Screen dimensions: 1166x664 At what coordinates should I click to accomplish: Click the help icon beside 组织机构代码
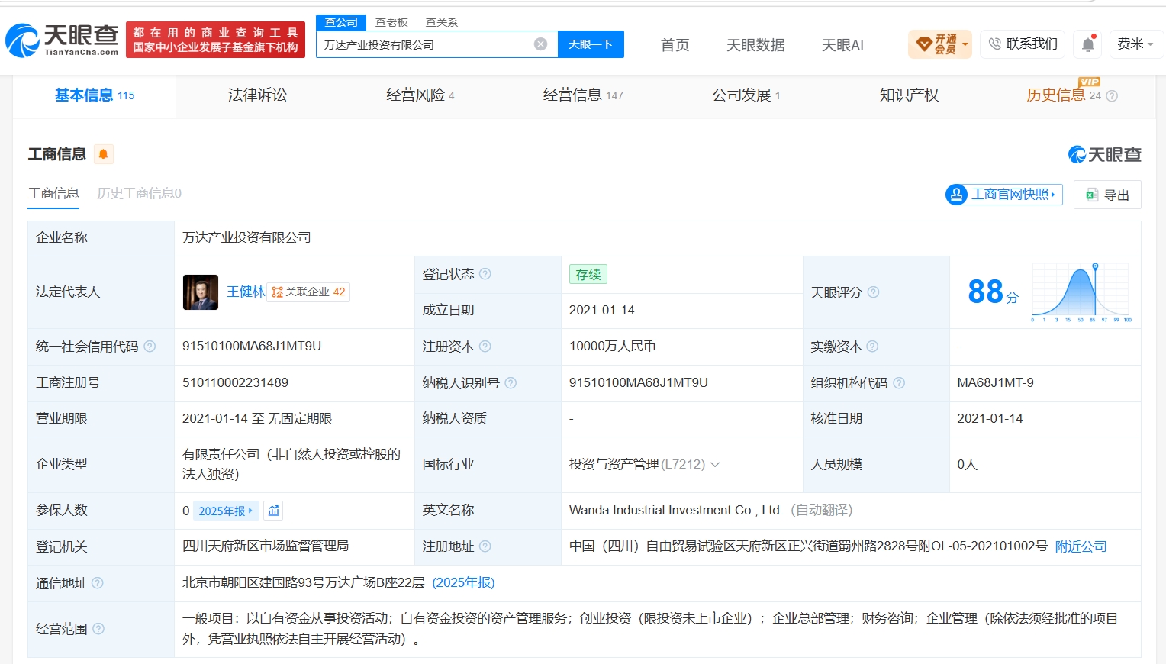pos(899,383)
